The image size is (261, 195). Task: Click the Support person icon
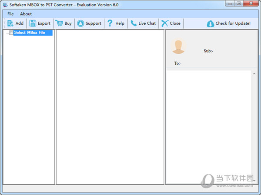coord(80,23)
